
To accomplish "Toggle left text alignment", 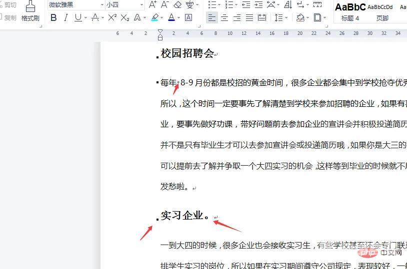I will click(212, 17).
